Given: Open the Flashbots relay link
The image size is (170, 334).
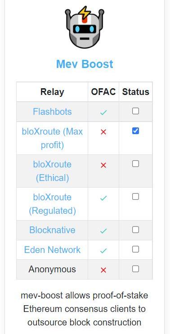Looking at the screenshot, I should 52,112.
